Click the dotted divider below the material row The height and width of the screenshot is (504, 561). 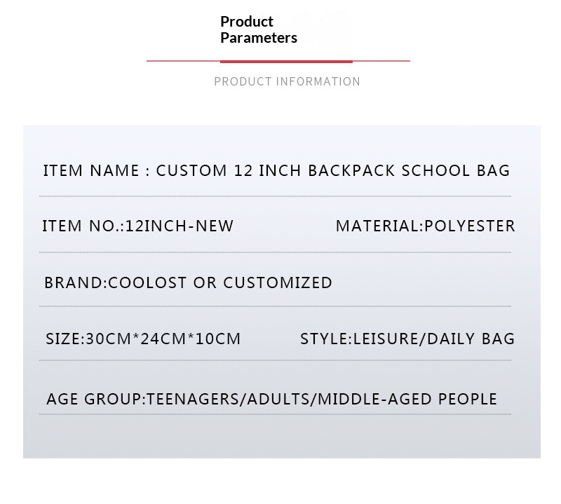pos(275,252)
